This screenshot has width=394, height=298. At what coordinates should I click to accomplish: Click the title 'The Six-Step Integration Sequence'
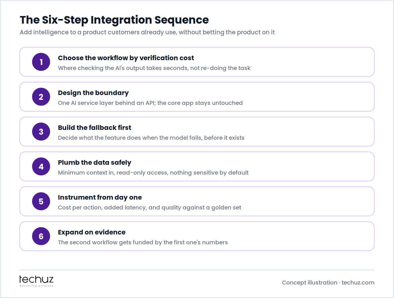[114, 20]
